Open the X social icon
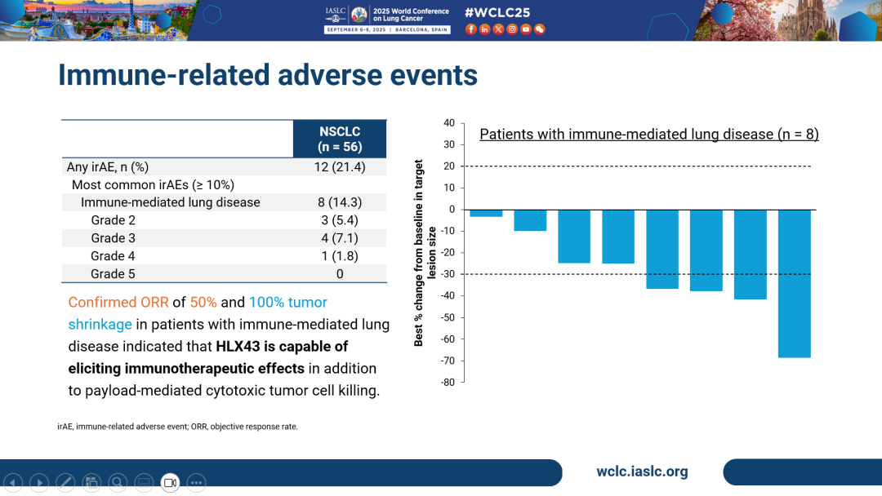 pos(498,29)
